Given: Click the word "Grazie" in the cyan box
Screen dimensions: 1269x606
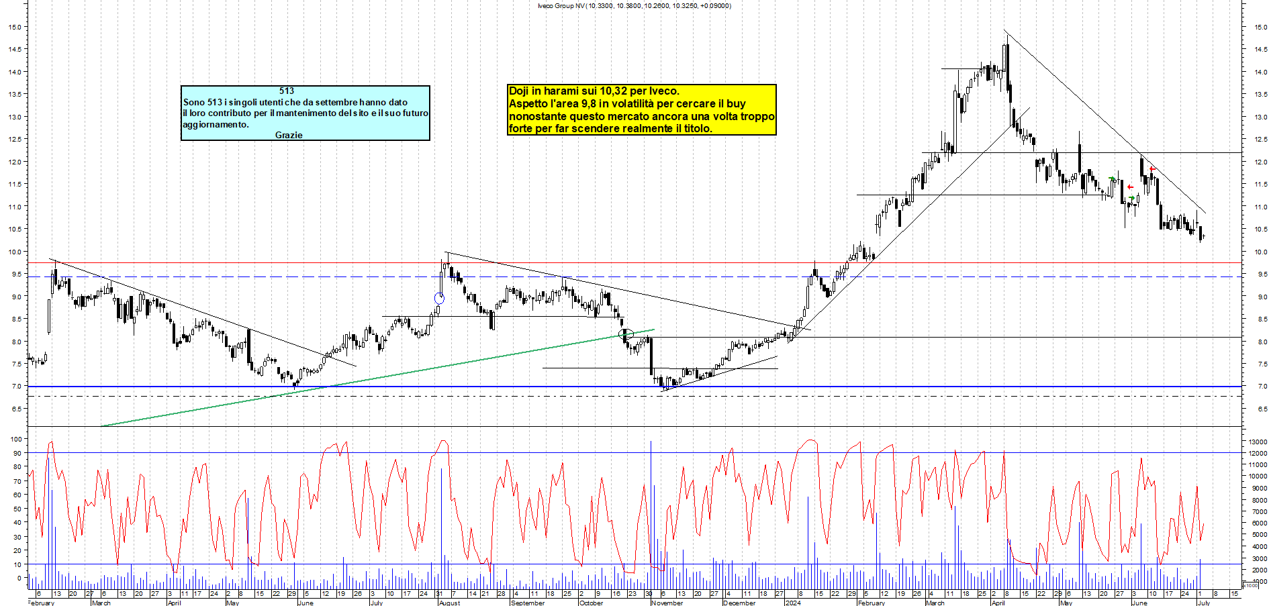Looking at the screenshot, I should tap(289, 135).
